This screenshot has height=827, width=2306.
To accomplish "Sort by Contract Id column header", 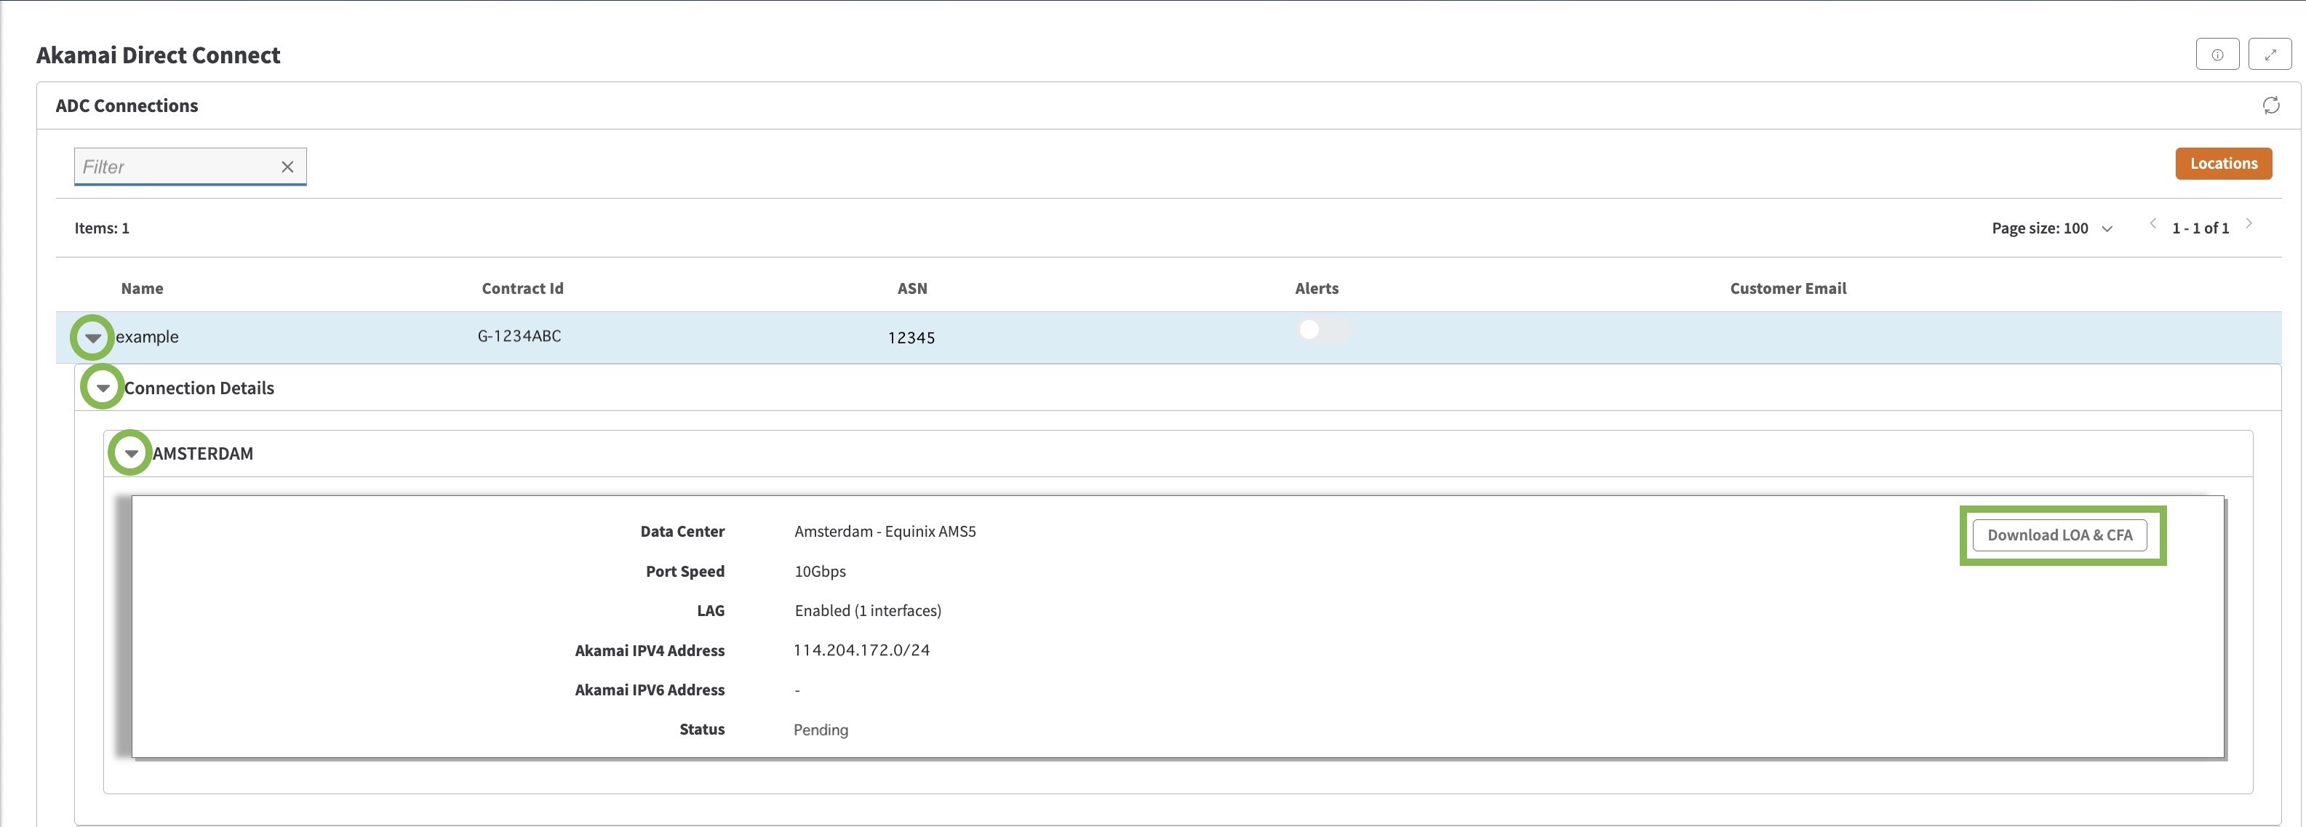I will 522,288.
